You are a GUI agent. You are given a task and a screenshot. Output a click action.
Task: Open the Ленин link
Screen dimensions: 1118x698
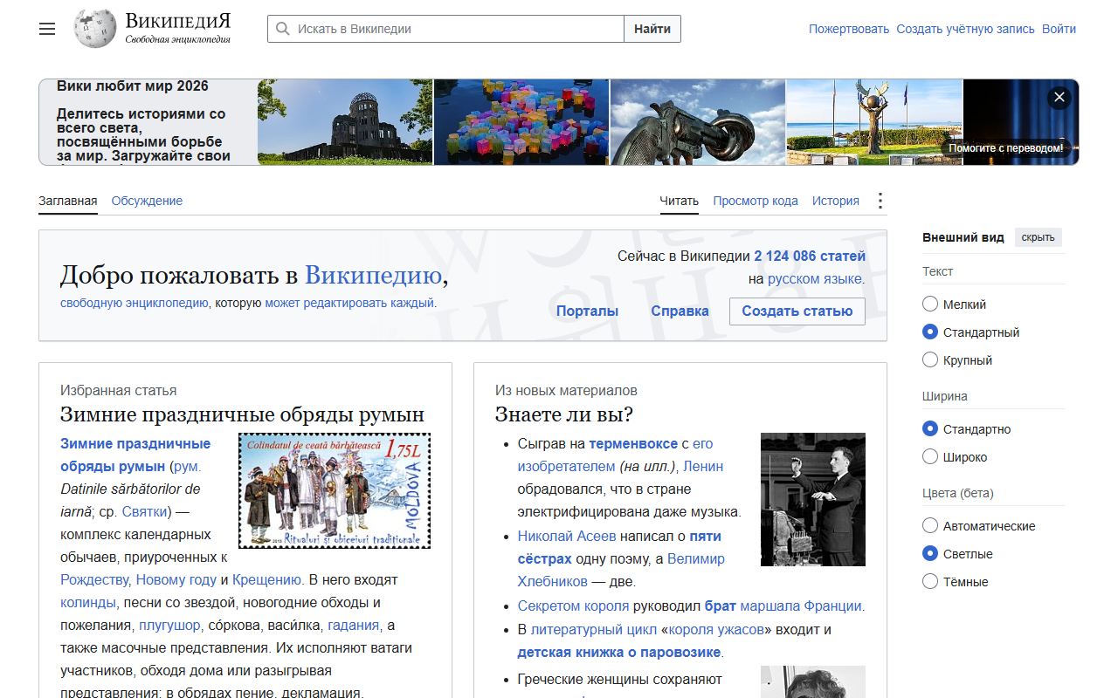point(703,466)
